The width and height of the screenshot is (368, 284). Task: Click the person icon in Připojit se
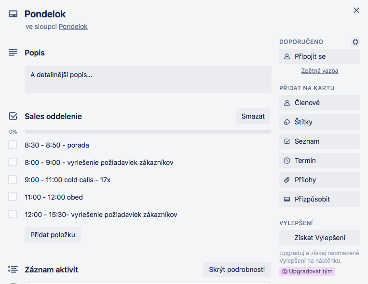point(287,56)
